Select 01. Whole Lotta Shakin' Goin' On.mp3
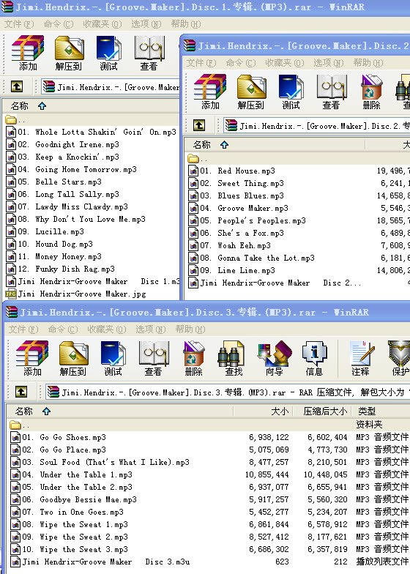The image size is (410, 574). [91, 132]
